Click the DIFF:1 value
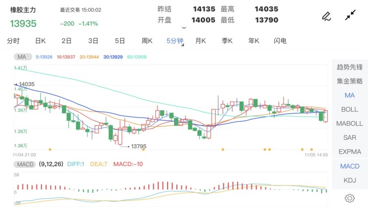This screenshot has height=207, width=368. click(76, 164)
